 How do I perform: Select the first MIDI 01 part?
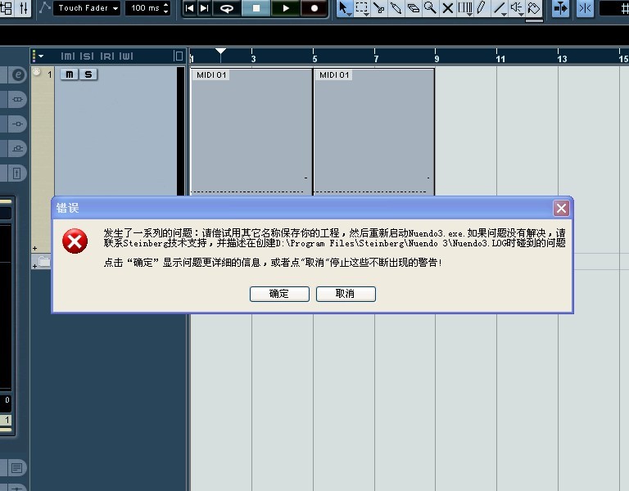tap(251, 132)
